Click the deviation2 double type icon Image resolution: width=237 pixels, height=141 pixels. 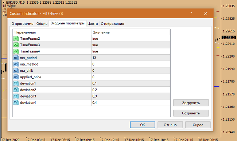16,90
